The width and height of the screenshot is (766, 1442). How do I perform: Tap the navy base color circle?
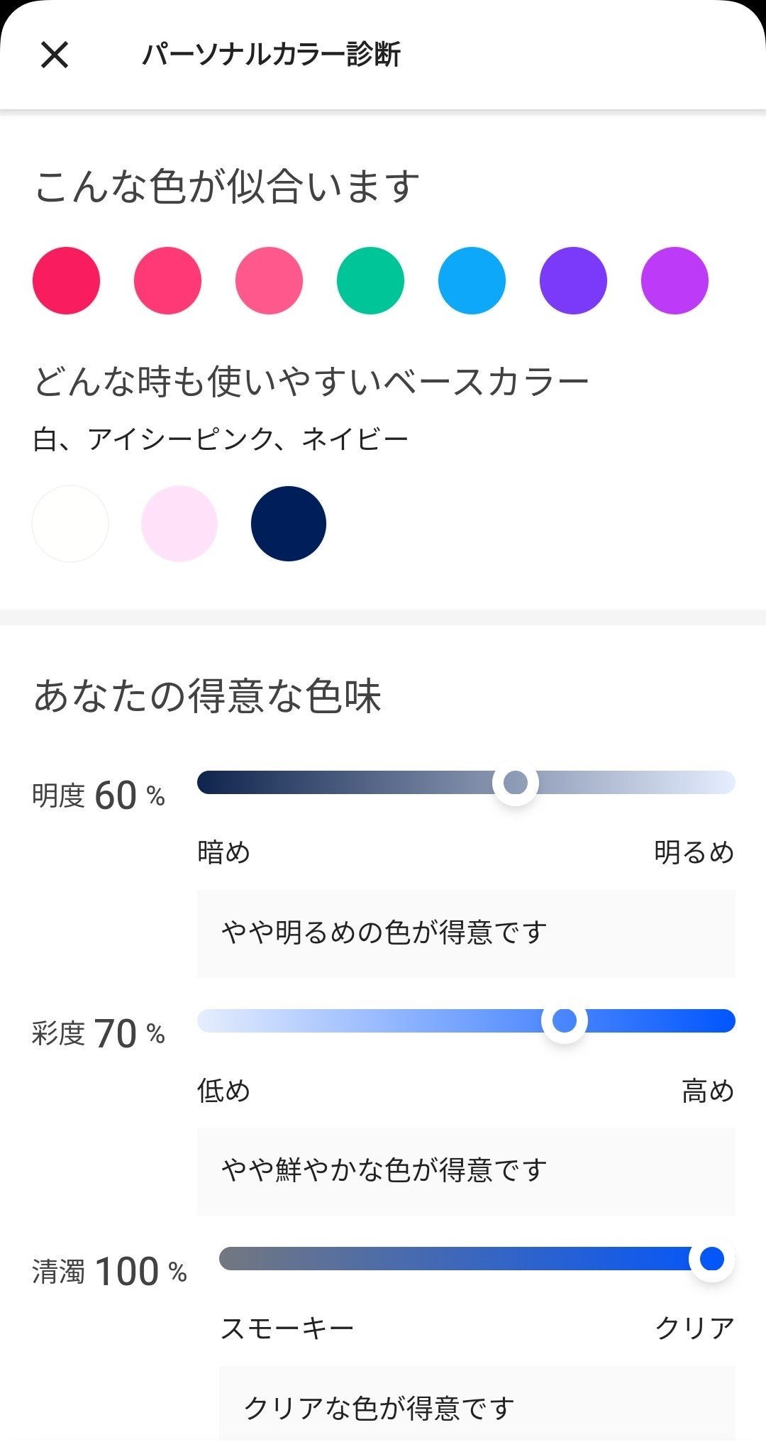[x=289, y=524]
